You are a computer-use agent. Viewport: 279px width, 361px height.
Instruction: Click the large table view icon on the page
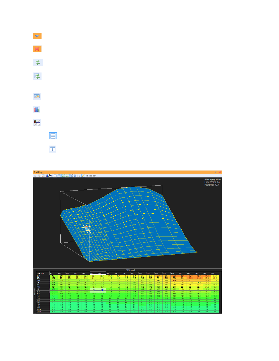[37, 96]
